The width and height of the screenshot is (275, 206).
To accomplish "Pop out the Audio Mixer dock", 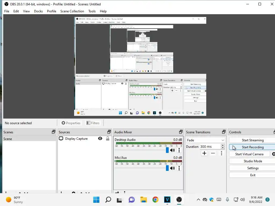I will tap(181, 132).
